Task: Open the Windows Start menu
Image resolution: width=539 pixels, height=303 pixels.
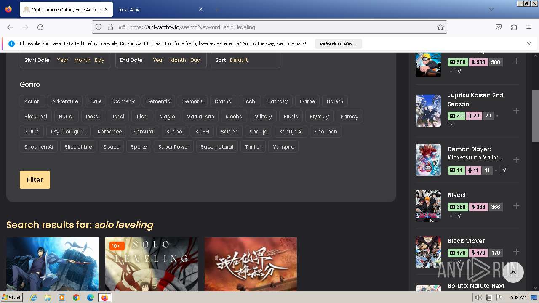Action: click(x=11, y=298)
